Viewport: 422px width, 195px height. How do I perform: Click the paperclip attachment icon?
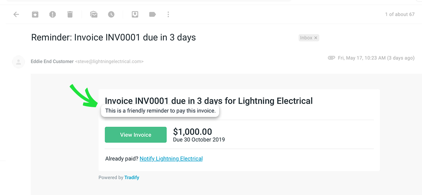331,58
